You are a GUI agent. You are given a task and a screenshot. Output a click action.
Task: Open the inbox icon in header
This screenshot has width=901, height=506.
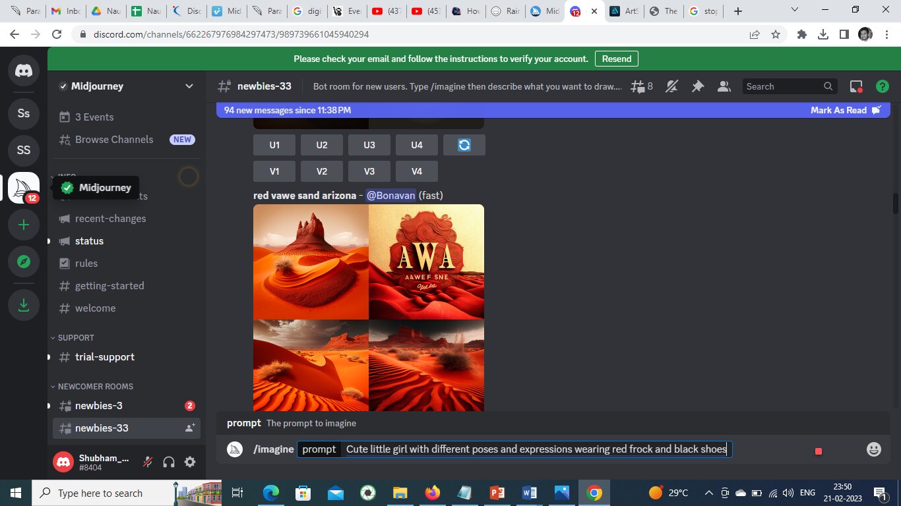[856, 86]
